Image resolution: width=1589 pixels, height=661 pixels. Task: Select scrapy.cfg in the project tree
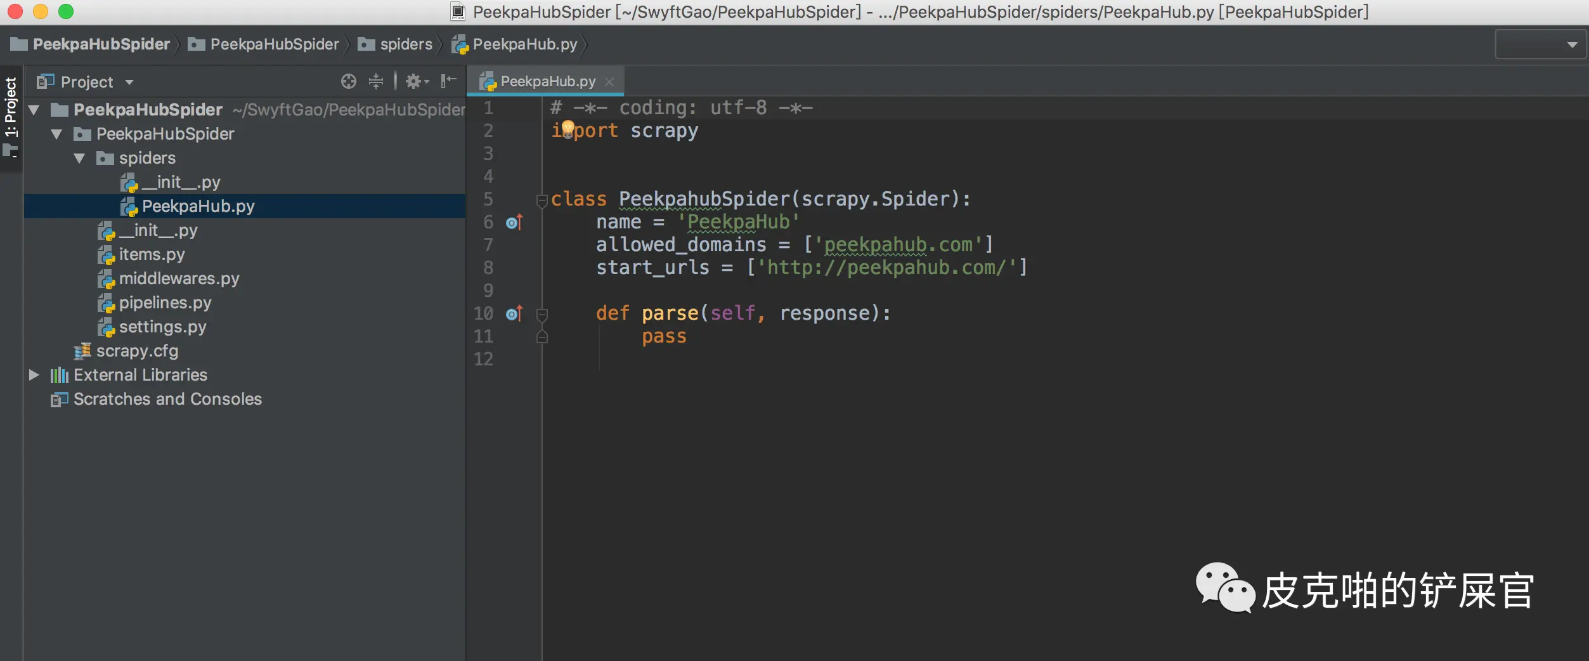point(245,351)
